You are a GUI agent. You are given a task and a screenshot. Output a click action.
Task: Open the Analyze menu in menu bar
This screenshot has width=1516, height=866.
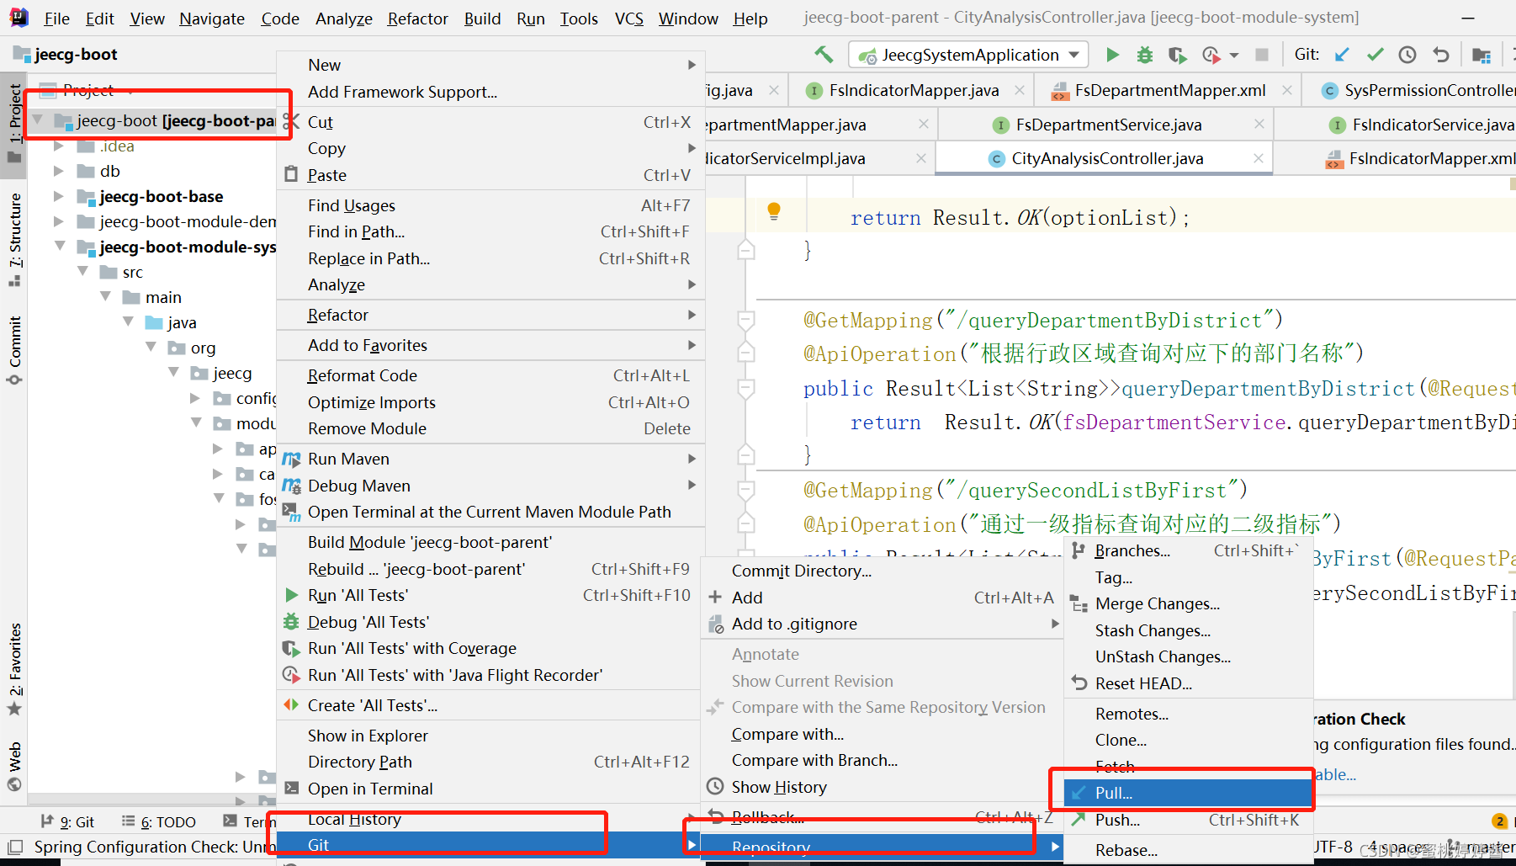(x=343, y=19)
